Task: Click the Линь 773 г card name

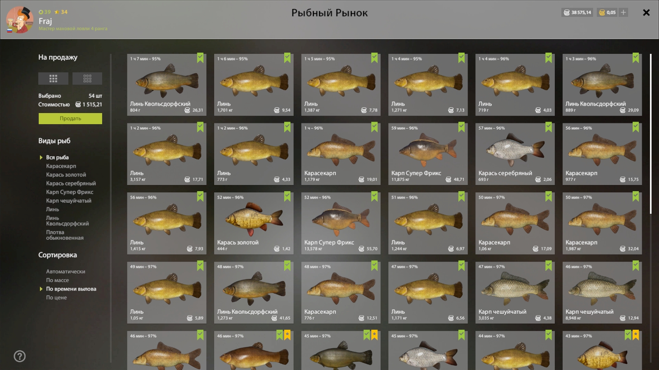Action: [x=224, y=173]
